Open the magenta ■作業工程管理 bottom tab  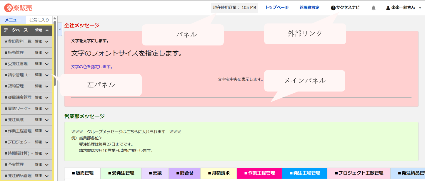tap(259, 173)
